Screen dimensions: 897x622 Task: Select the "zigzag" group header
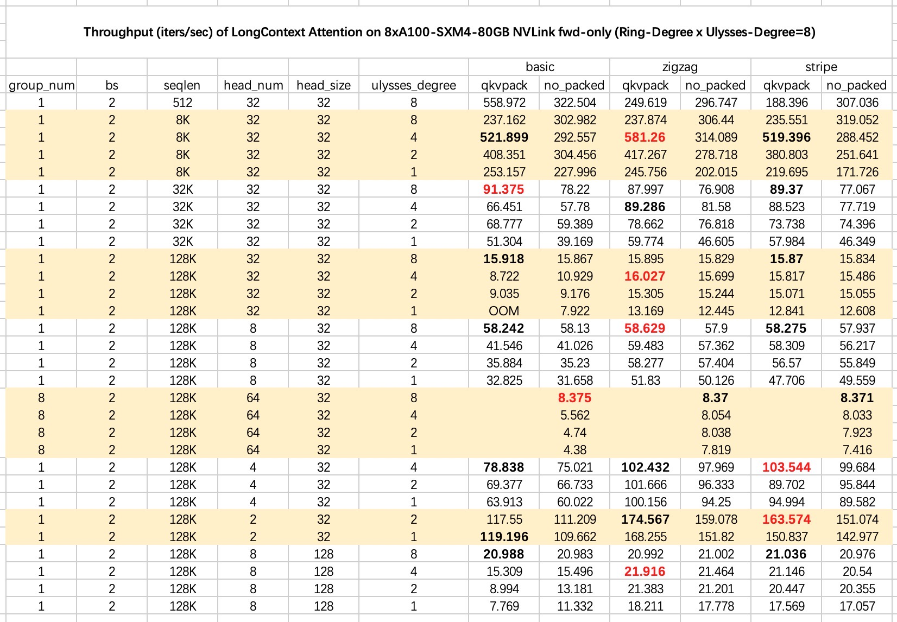click(x=680, y=67)
